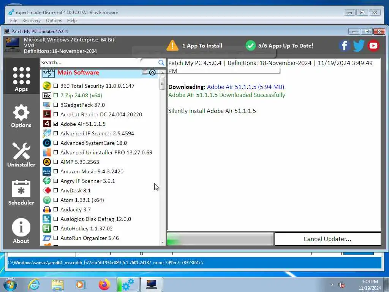
Task: Click the 7-Zip app icon
Action: point(47,95)
